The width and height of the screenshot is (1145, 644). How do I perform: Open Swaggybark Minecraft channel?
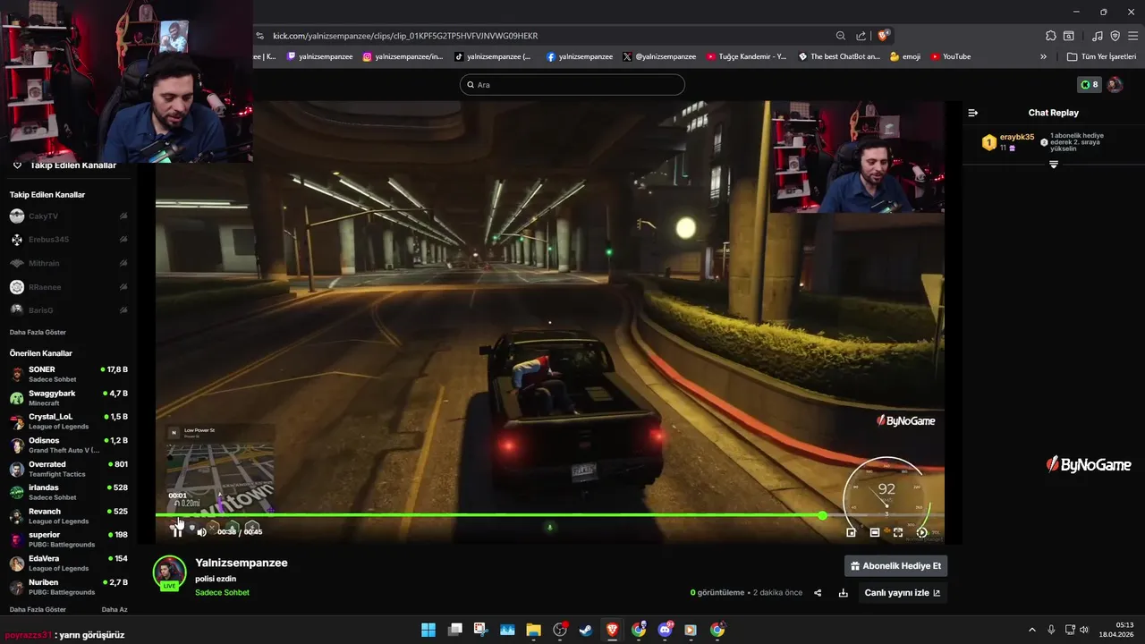68,398
